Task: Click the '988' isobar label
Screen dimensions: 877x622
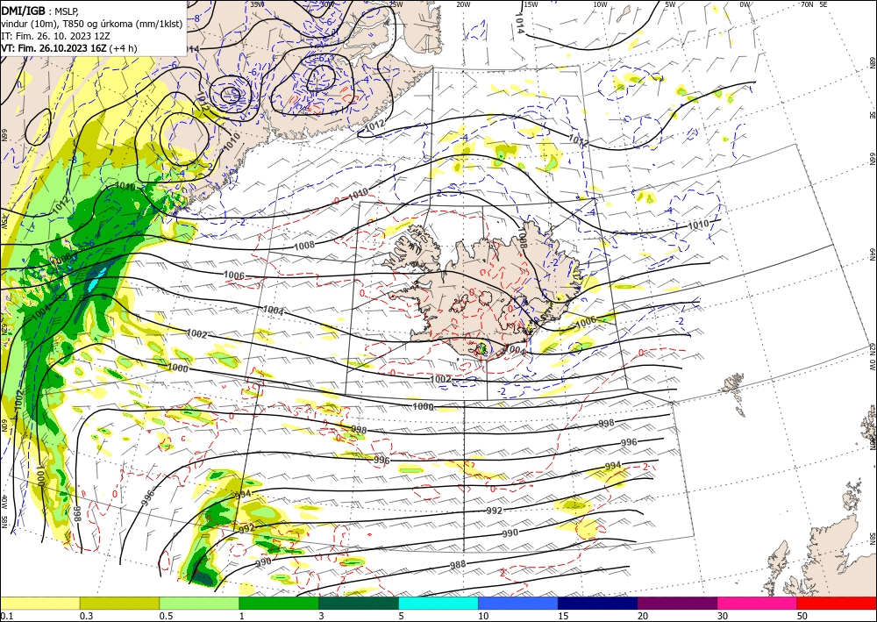Action: click(x=458, y=564)
